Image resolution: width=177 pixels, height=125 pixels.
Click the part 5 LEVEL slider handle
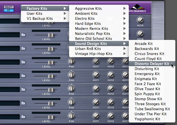tap(51, 76)
